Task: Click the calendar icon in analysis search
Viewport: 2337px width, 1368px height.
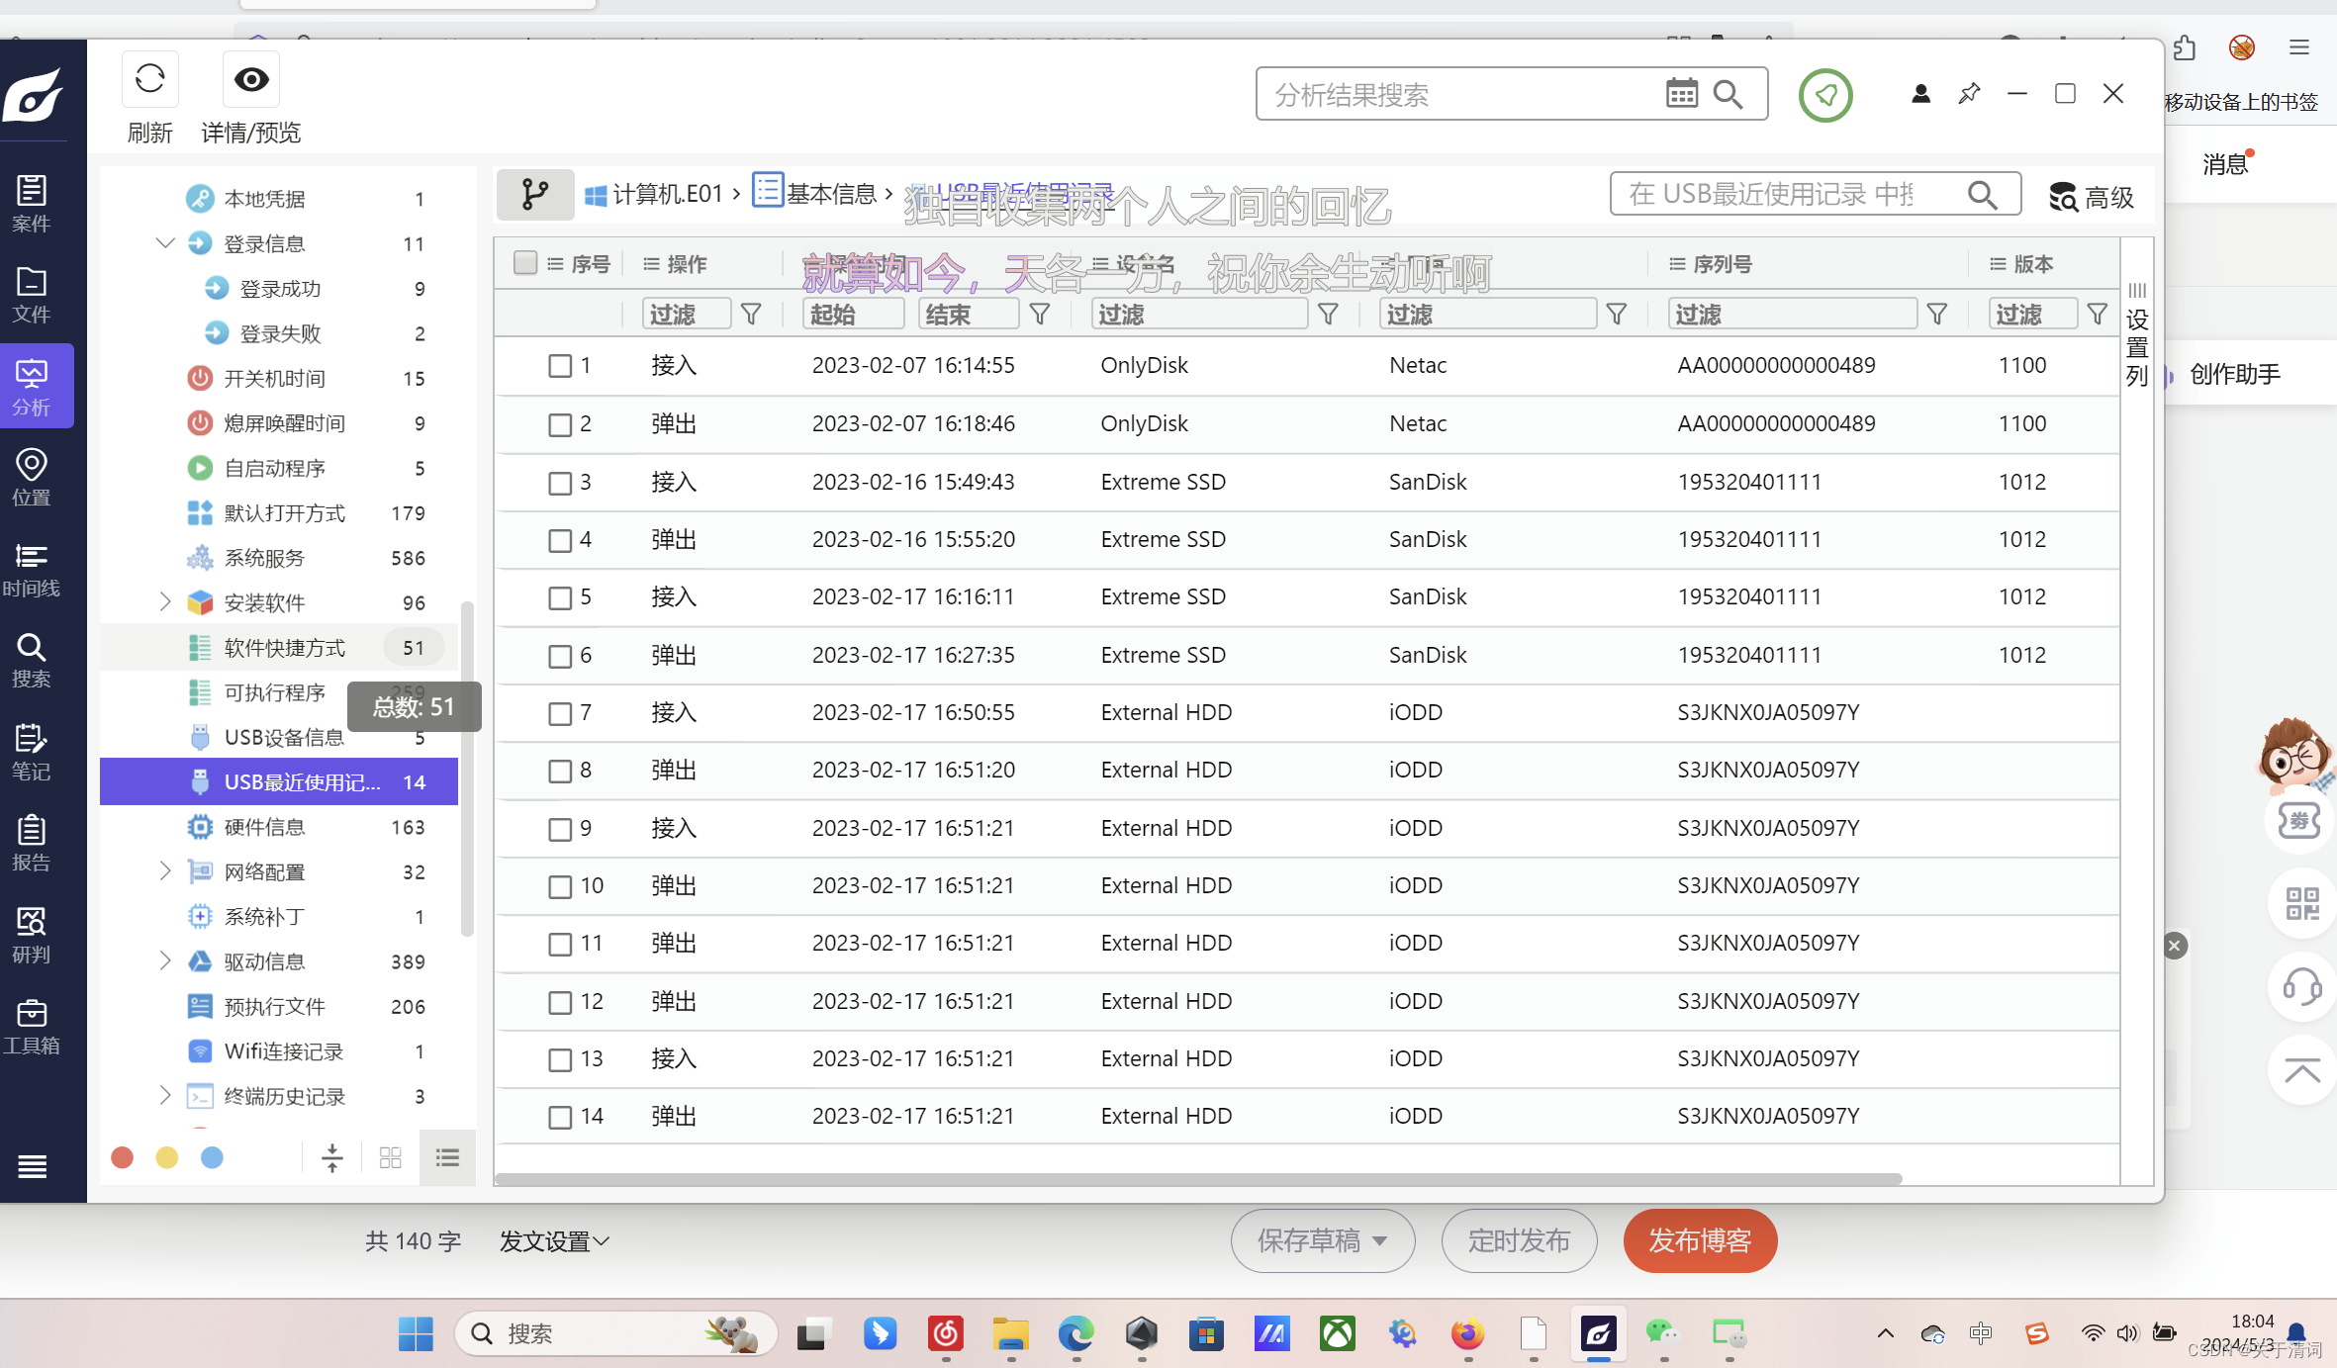Action: [x=1681, y=94]
